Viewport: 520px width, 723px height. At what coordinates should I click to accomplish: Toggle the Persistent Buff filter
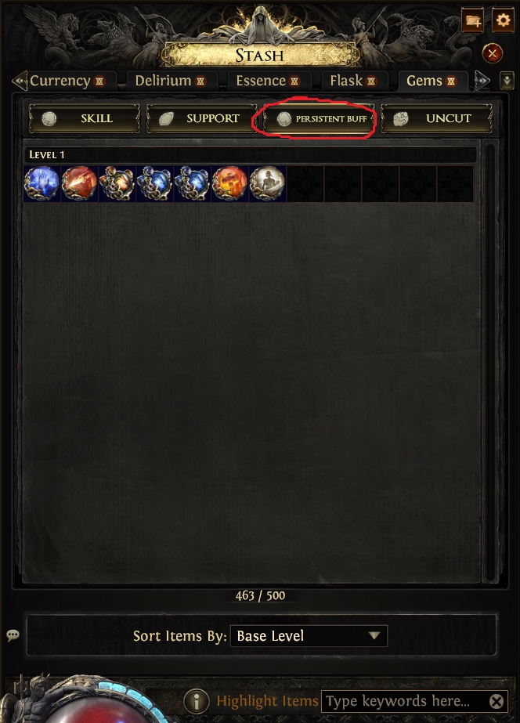click(319, 118)
